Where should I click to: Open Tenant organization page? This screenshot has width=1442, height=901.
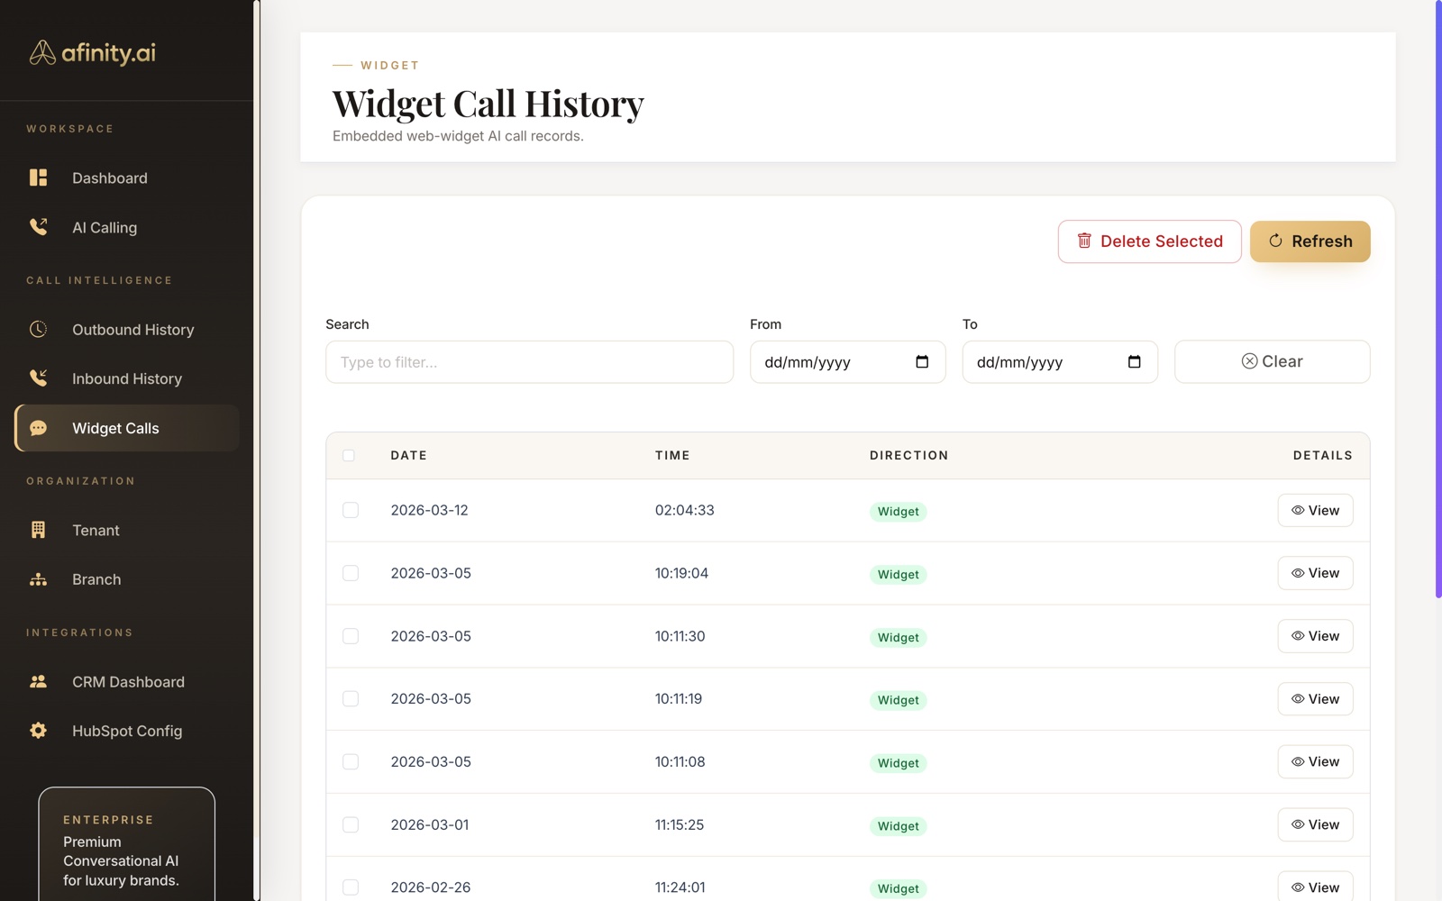tap(127, 530)
